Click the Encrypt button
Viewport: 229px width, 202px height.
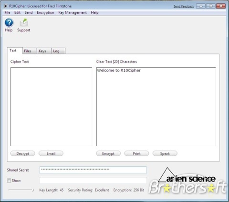click(108, 153)
